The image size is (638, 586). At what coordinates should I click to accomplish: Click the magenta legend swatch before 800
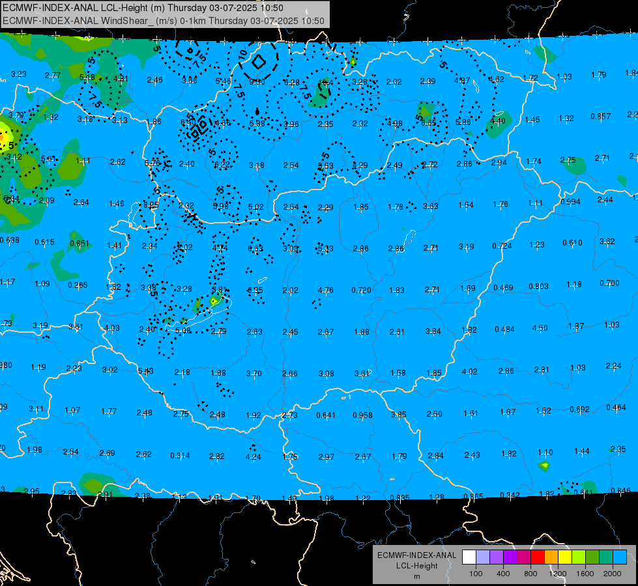(524, 557)
